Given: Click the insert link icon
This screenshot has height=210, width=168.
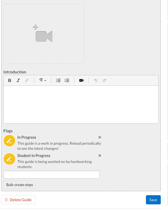Looking at the screenshot, I should [x=27, y=80].
